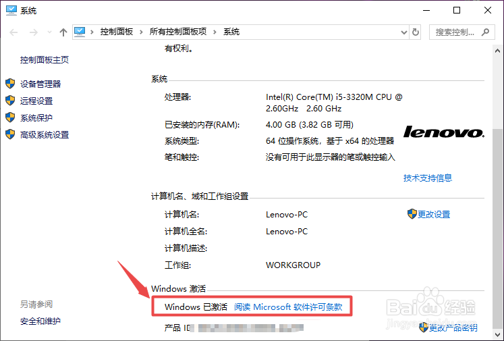504x341 pixels.
Task: Close the System window
Action: click(x=488, y=11)
